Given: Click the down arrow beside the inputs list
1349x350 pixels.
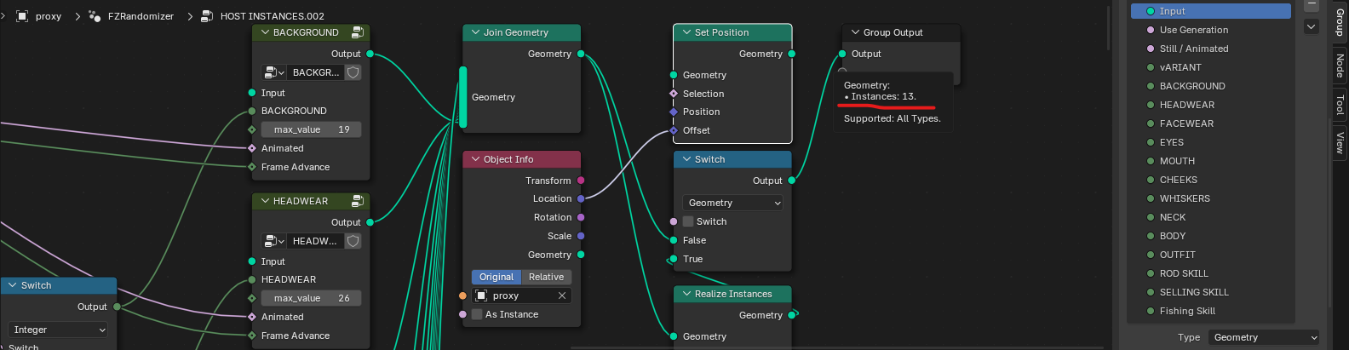Looking at the screenshot, I should 1312,27.
